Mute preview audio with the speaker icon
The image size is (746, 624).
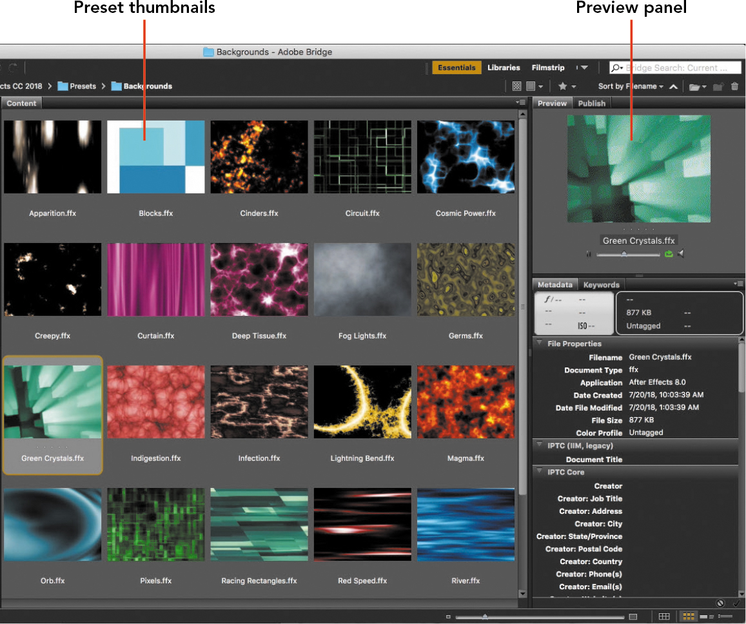coord(682,253)
